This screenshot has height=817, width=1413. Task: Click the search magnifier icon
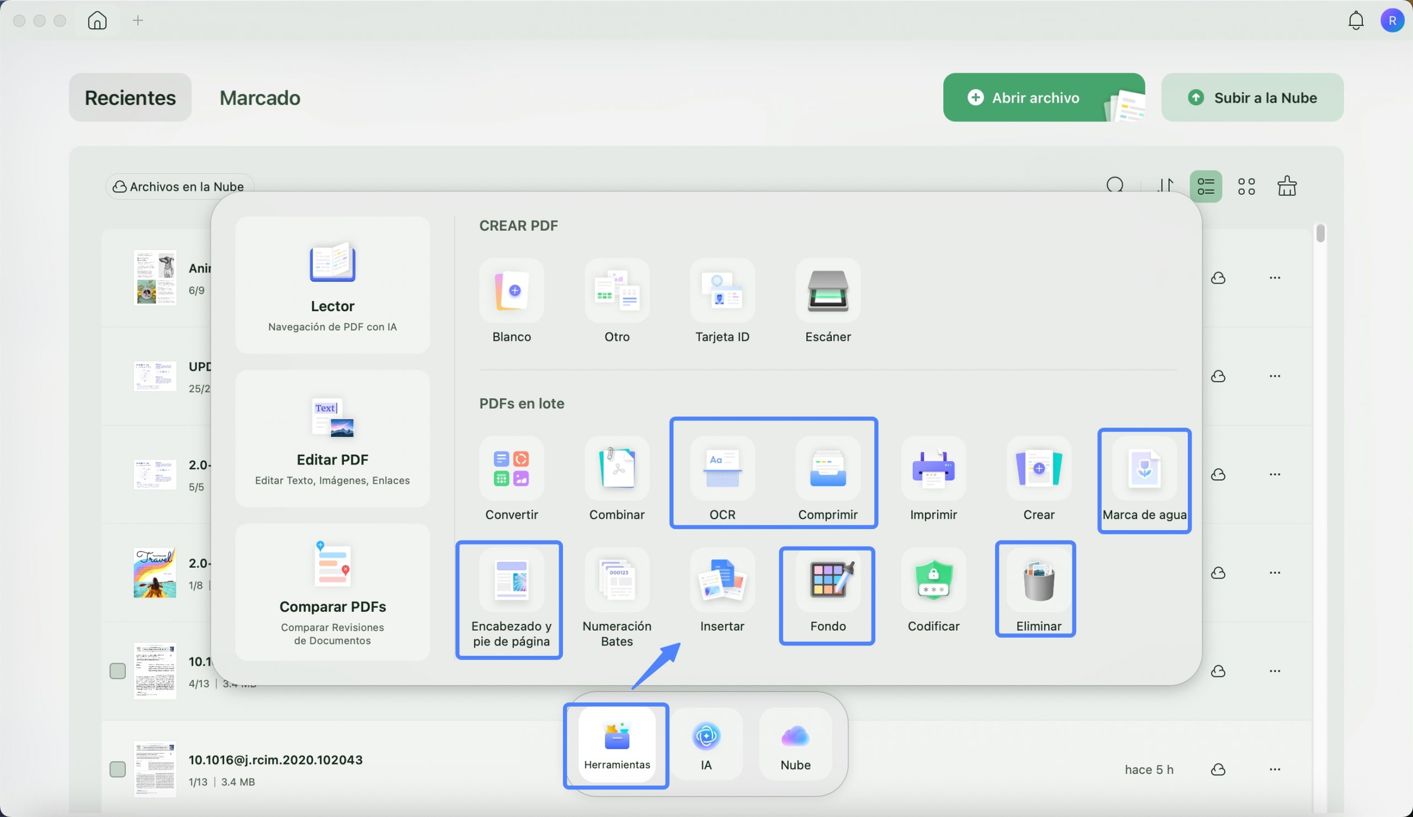pos(1115,186)
